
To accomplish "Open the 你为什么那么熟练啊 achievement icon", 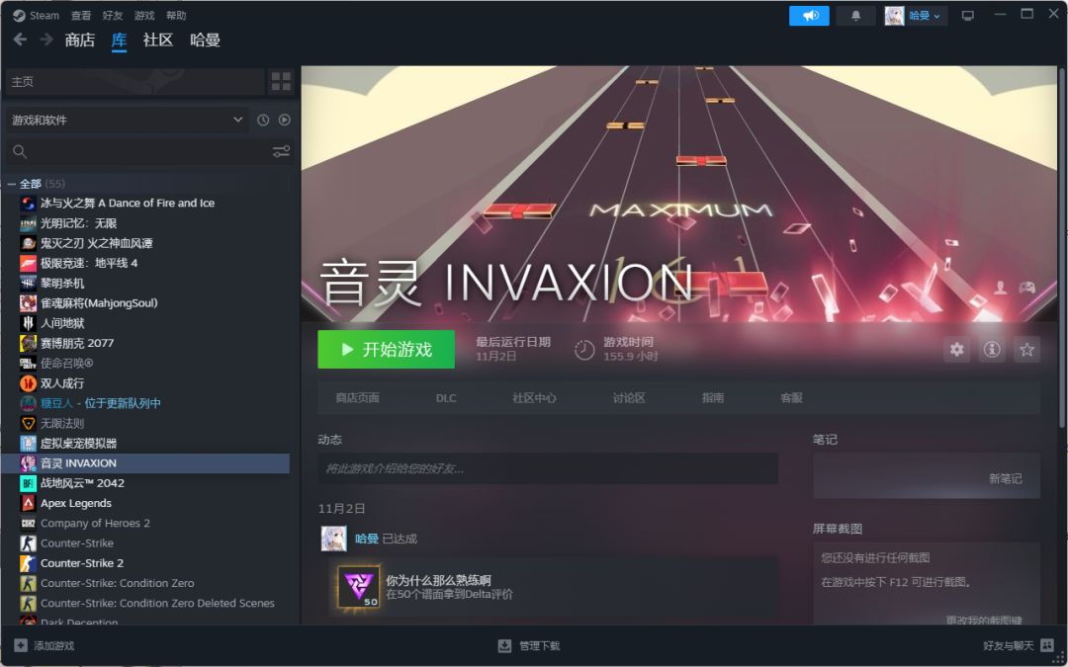I will [359, 586].
